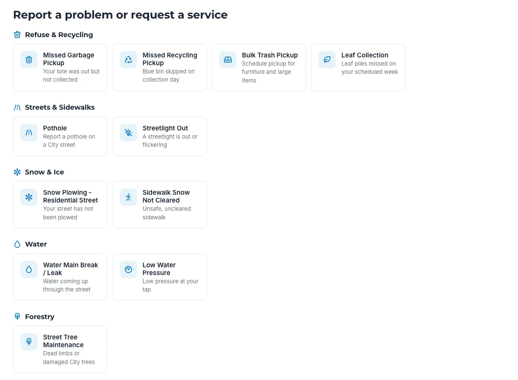This screenshot has width=518, height=380.
Task: Click 'Report a pothole on a City street' text
Action: tap(69, 141)
